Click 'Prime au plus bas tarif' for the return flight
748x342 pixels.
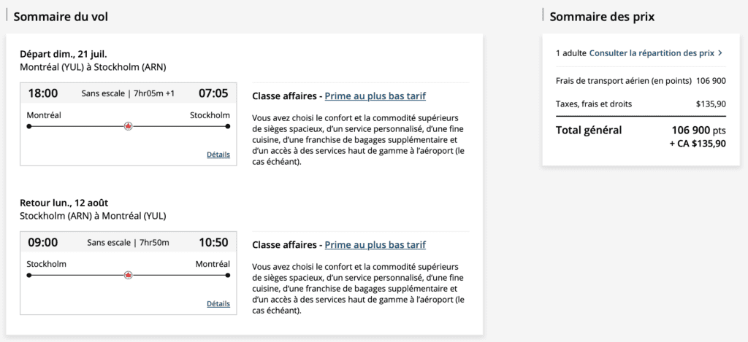click(x=375, y=244)
